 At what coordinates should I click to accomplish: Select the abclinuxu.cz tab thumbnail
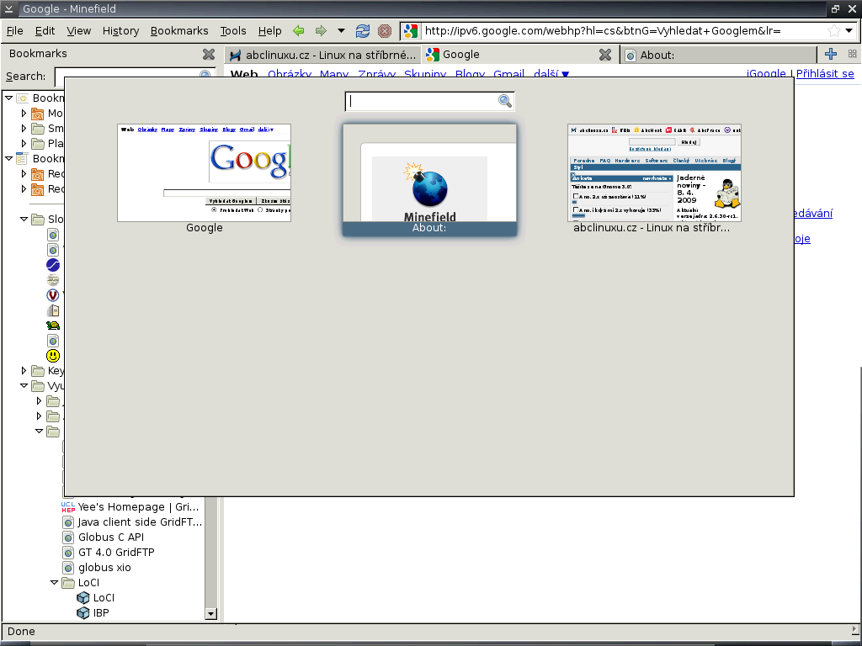tap(654, 172)
